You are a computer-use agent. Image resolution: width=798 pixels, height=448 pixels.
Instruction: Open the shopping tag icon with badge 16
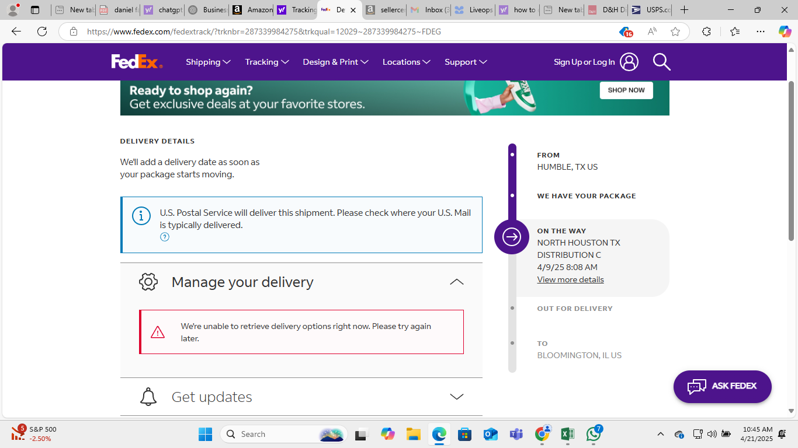[x=626, y=32]
